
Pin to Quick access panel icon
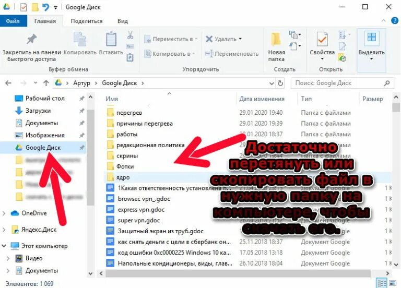coord(32,39)
